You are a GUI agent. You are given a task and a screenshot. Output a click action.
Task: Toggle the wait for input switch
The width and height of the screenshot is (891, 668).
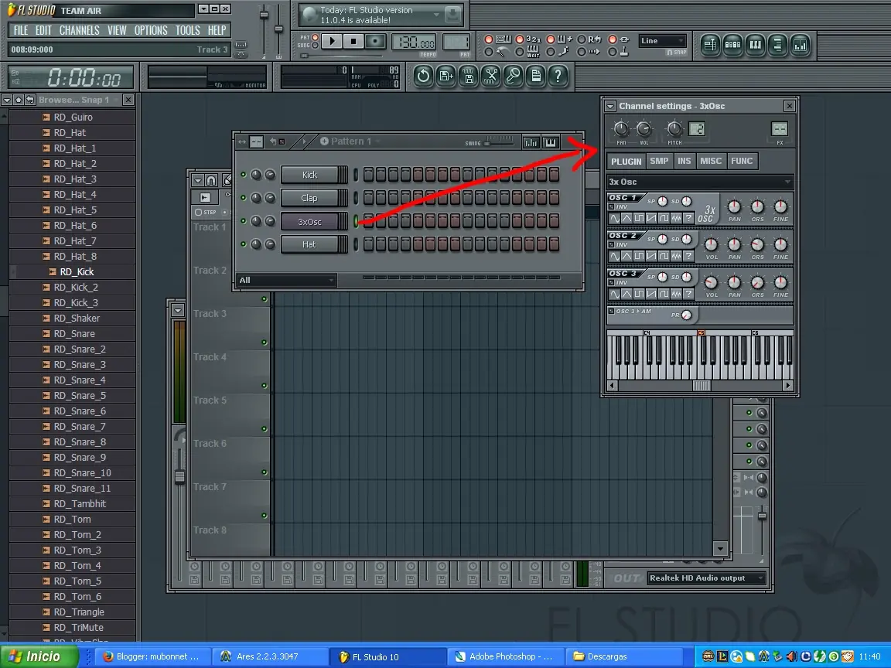point(520,52)
